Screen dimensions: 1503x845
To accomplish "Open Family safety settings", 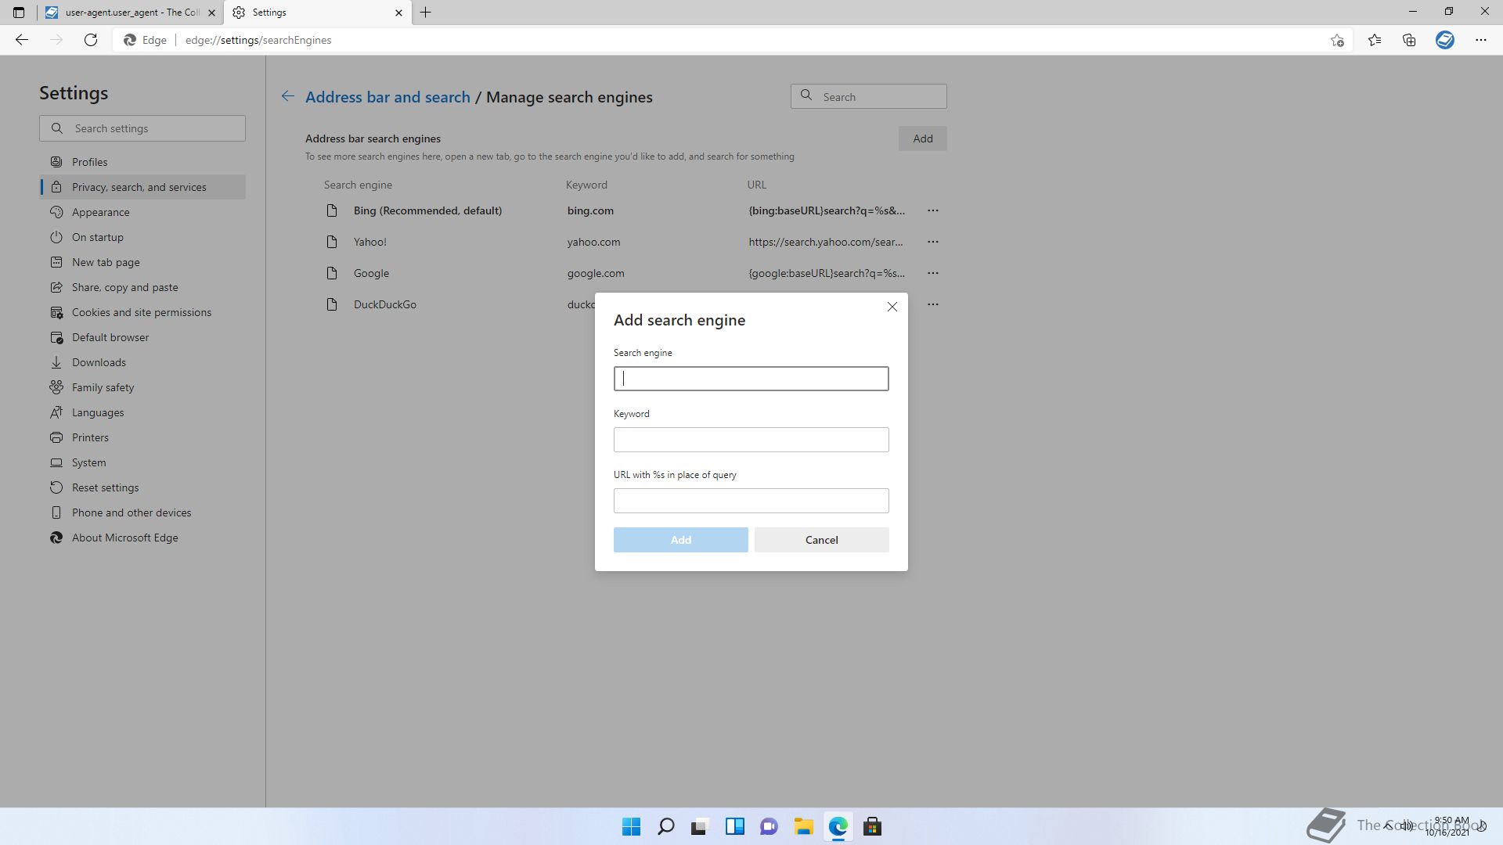I will tap(142, 387).
